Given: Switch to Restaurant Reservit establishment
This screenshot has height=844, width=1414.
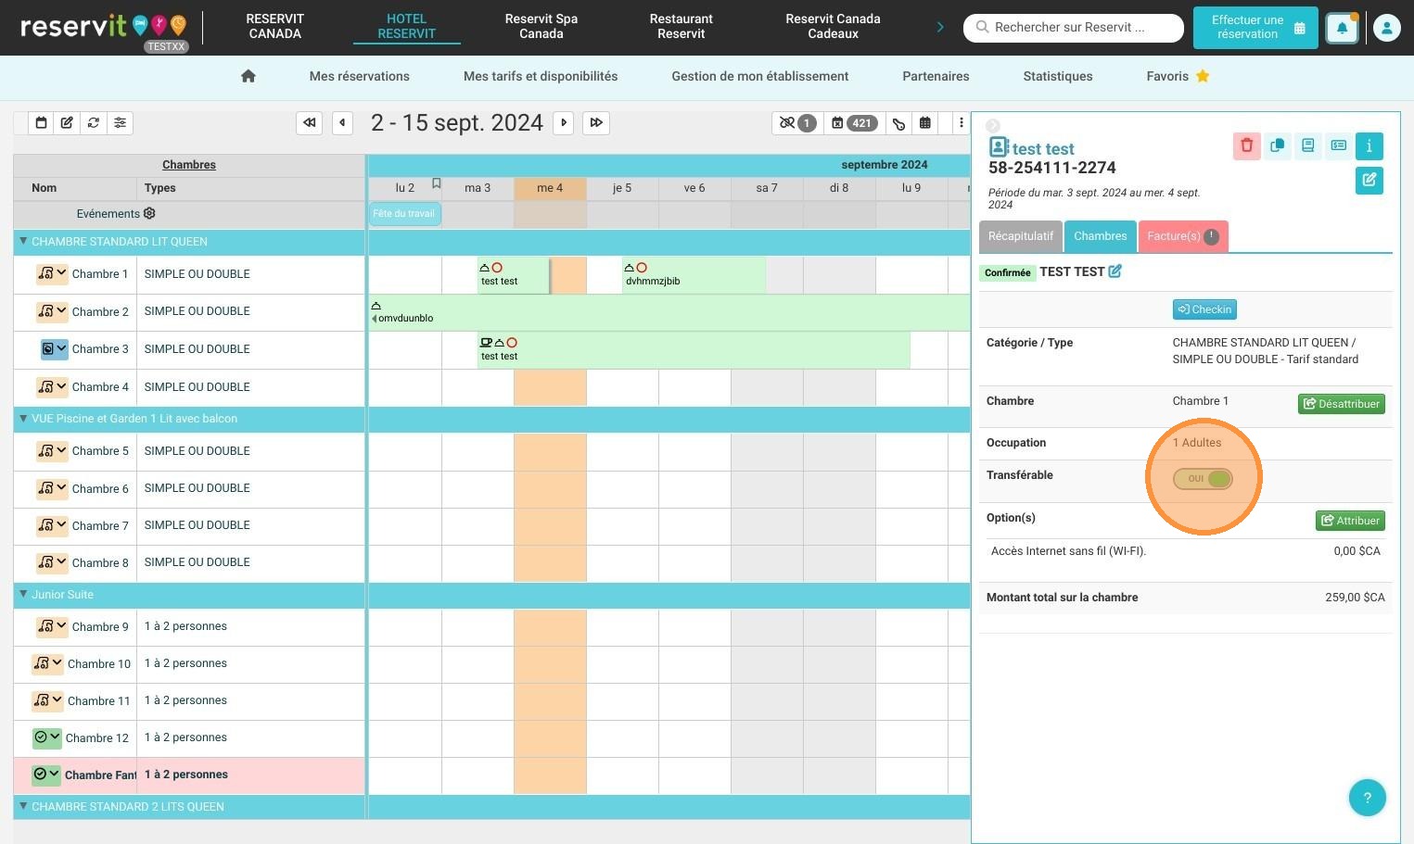Looking at the screenshot, I should (x=682, y=26).
